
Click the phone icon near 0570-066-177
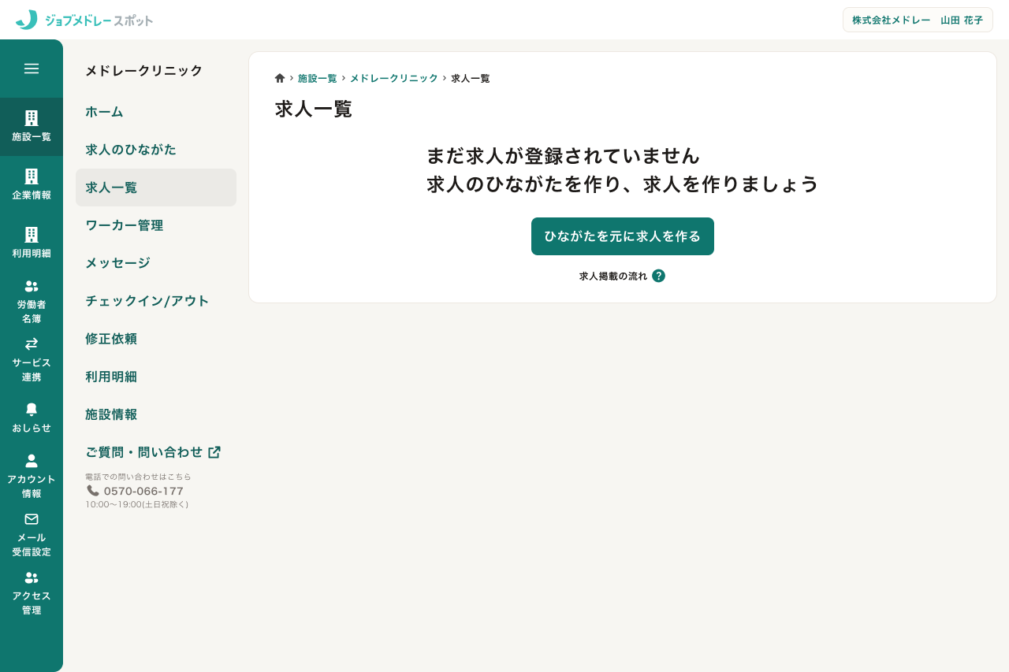coord(93,490)
